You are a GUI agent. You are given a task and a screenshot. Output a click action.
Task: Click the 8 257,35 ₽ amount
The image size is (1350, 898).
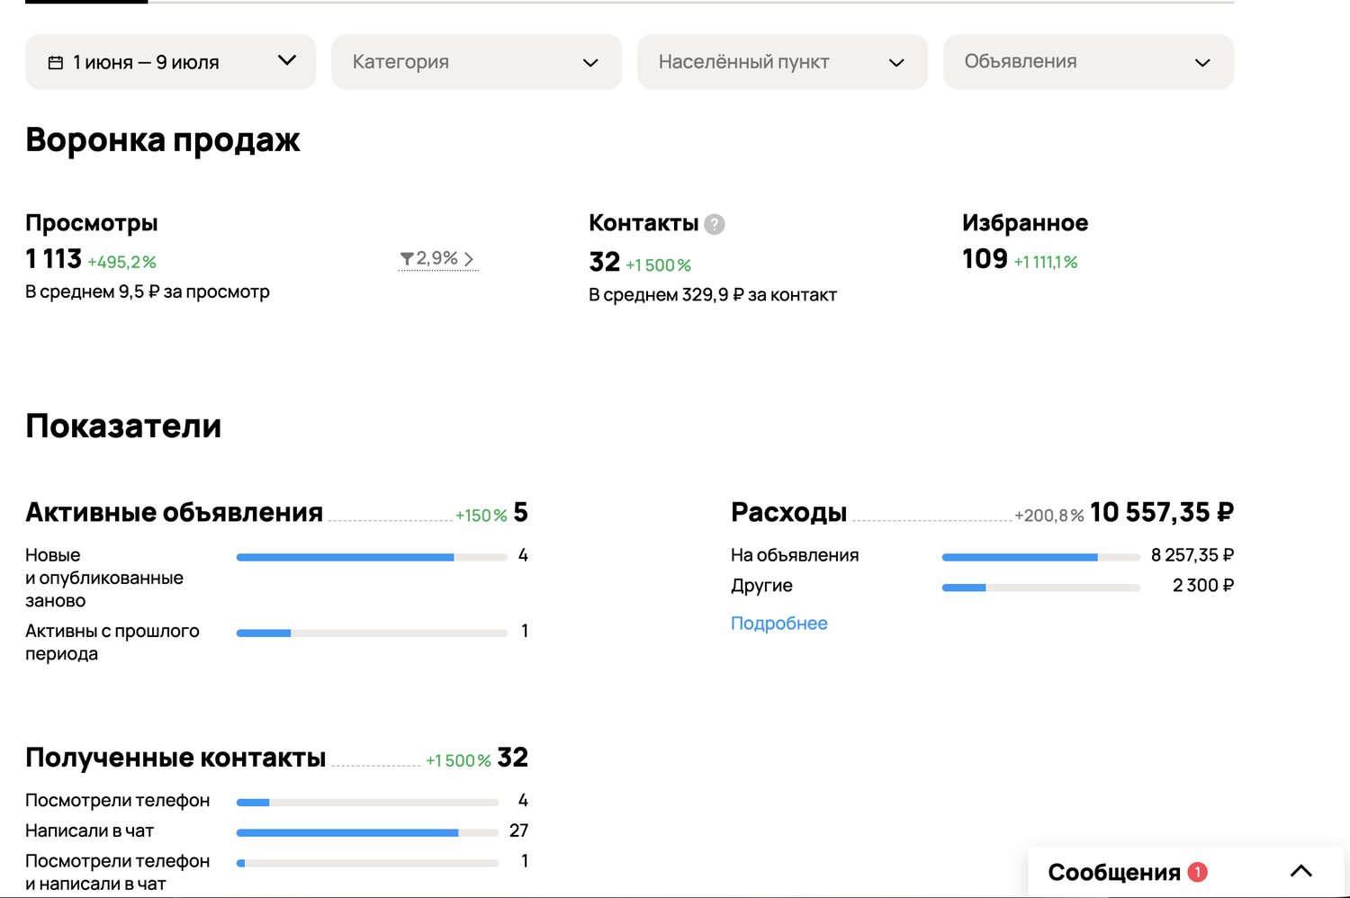click(x=1192, y=555)
